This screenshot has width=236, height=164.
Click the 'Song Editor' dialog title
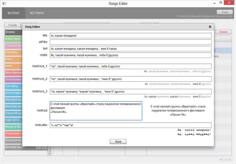point(32,27)
